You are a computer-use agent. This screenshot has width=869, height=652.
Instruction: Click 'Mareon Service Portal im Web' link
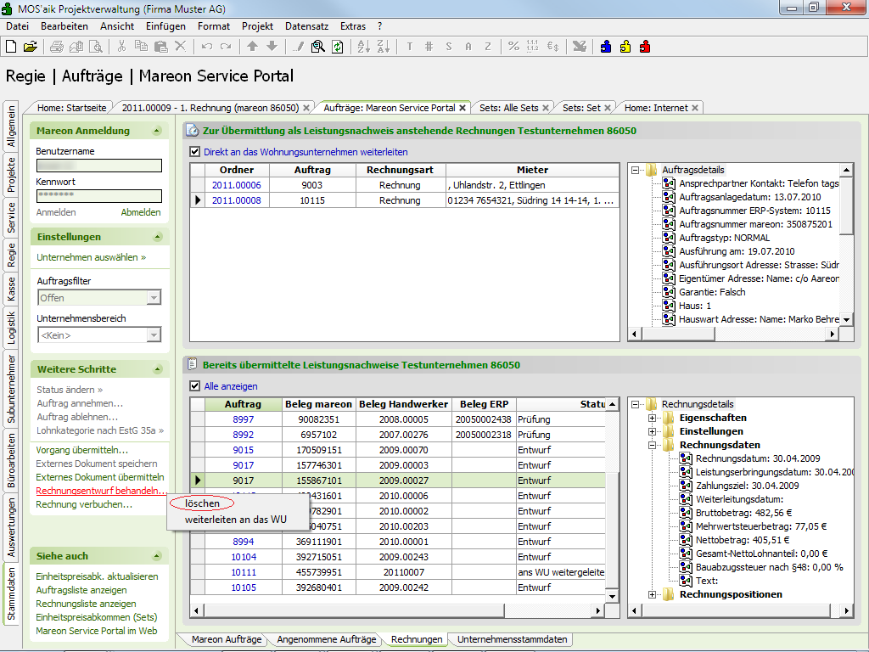click(x=97, y=631)
